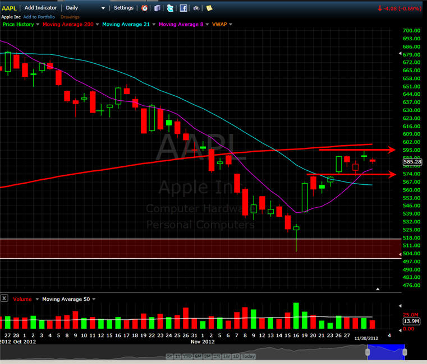Jump to Today in range selector
This screenshot has width=427, height=364.
pyautogui.click(x=249, y=356)
